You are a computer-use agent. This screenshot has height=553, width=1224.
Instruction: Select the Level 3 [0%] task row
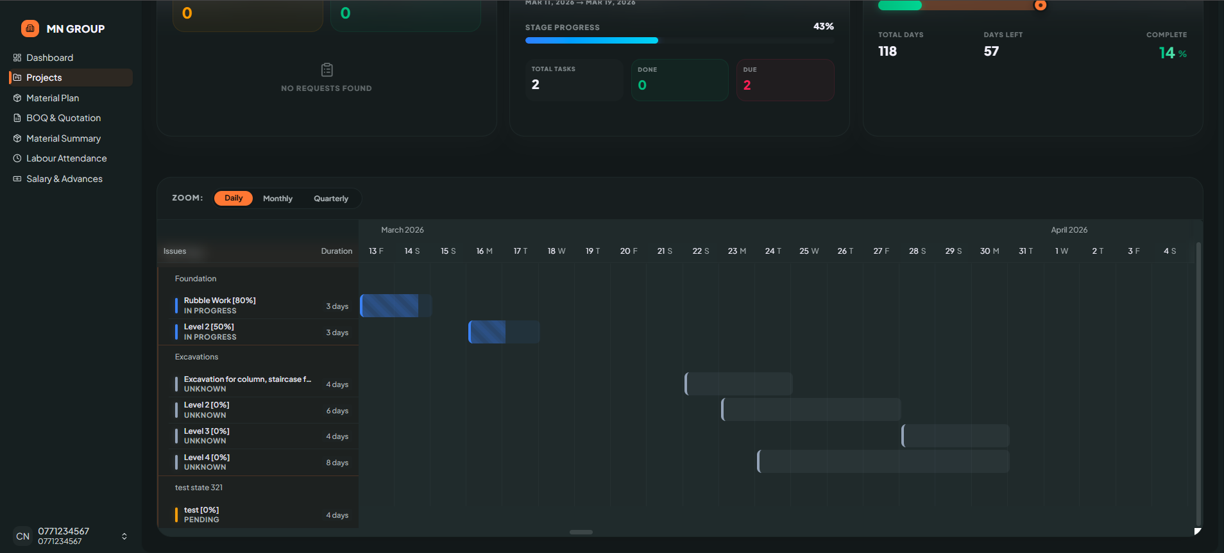258,436
